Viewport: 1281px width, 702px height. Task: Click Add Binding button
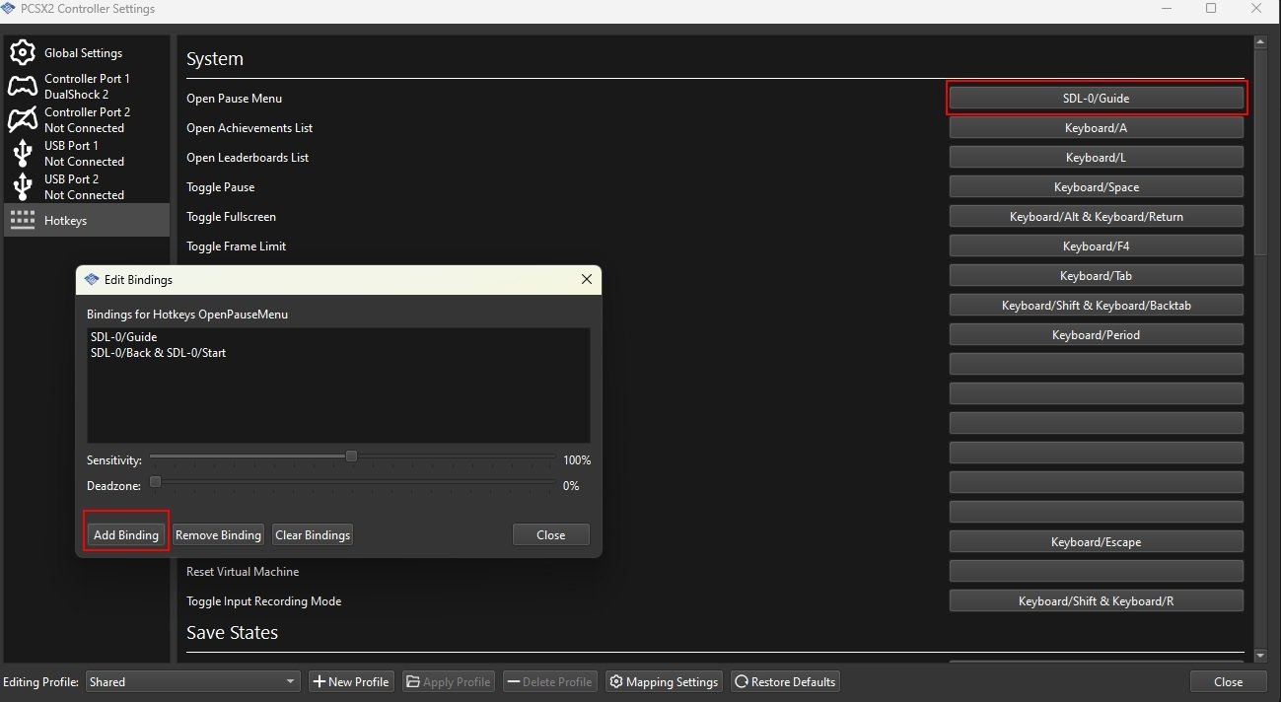[x=126, y=534]
